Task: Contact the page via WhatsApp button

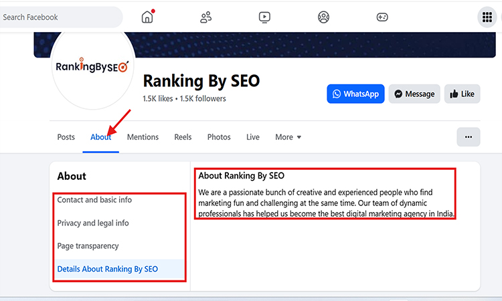Action: 355,94
